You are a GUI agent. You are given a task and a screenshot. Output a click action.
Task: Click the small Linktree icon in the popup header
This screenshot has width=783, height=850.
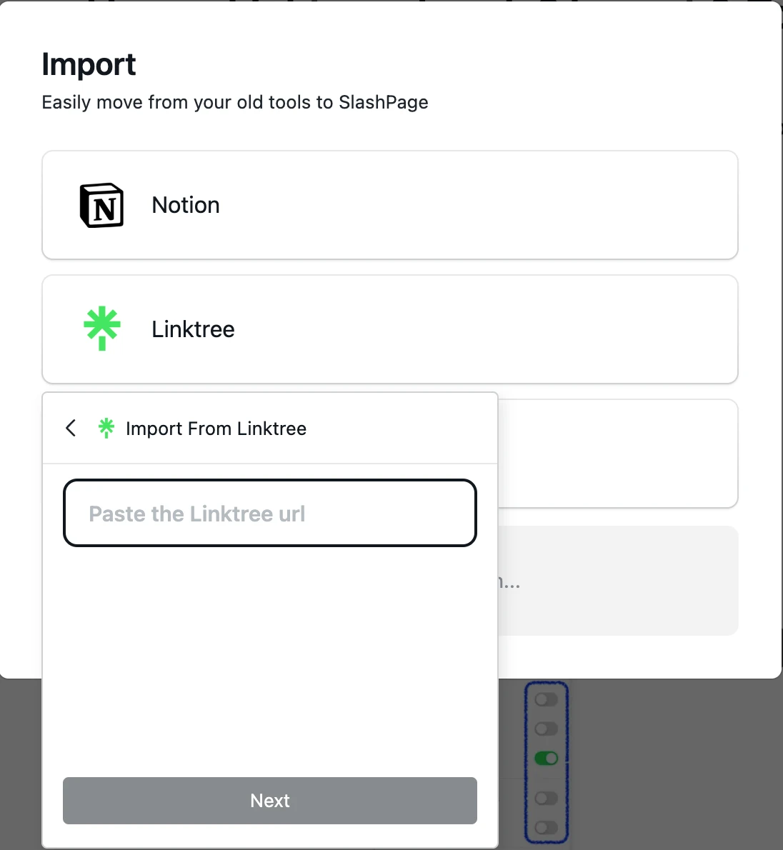click(x=106, y=428)
